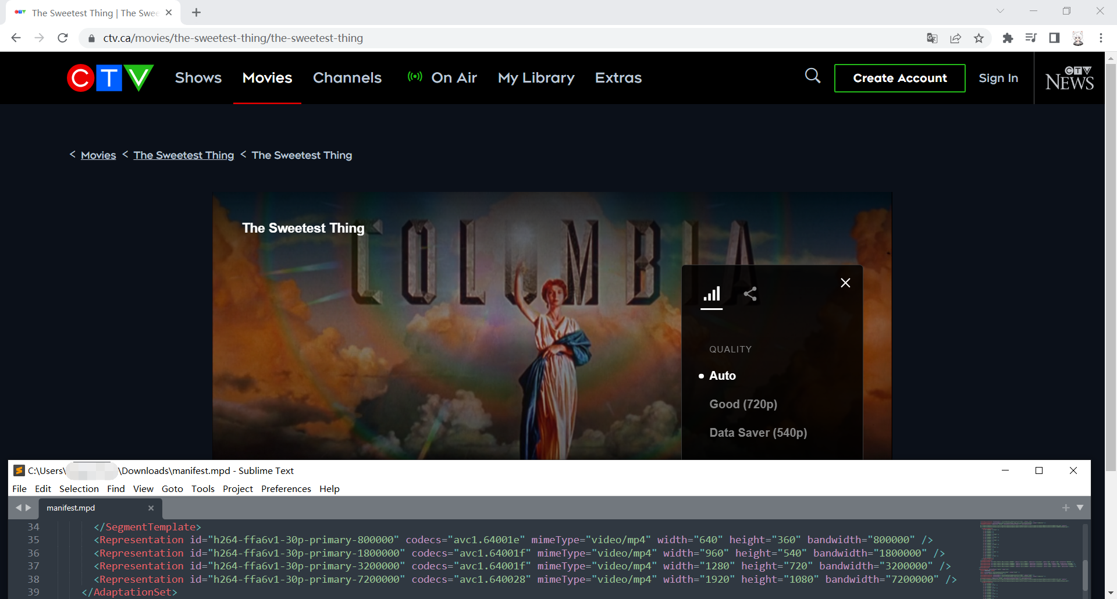1117x599 pixels.
Task: Go back with browser back arrow
Action: pyautogui.click(x=16, y=38)
